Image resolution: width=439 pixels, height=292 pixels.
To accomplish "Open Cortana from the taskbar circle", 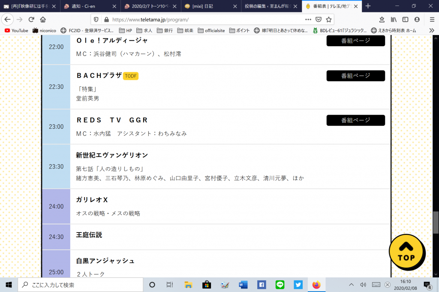I will coord(152,285).
